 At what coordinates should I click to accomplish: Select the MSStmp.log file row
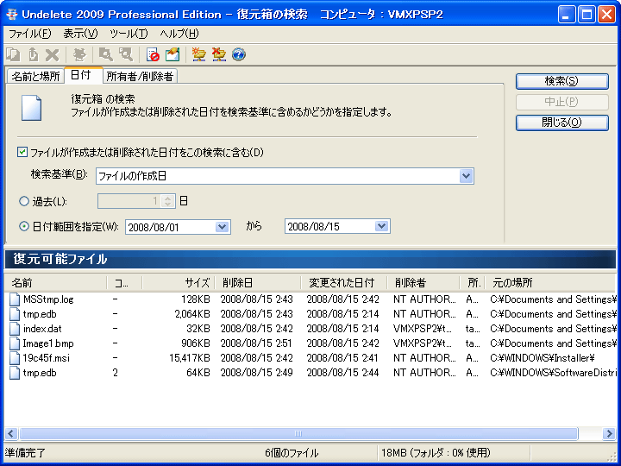coord(310,299)
